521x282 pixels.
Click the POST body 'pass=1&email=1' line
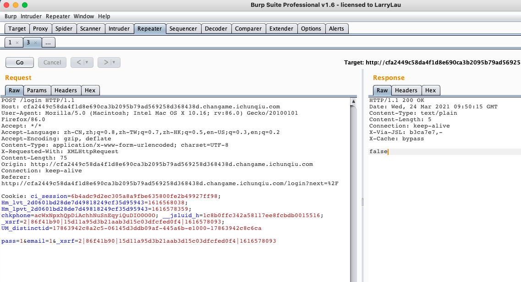[138, 241]
